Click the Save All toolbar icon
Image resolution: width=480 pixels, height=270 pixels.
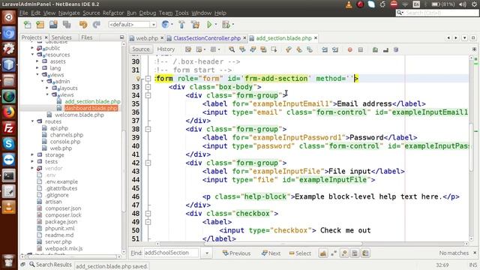pyautogui.click(x=67, y=25)
